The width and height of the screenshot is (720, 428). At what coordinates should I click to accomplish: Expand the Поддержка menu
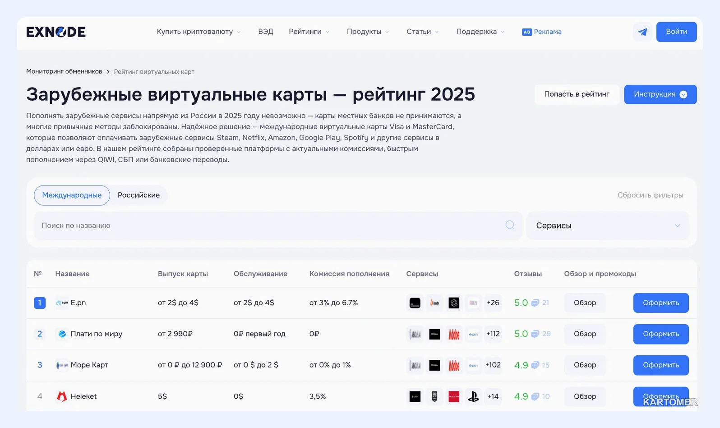click(480, 32)
